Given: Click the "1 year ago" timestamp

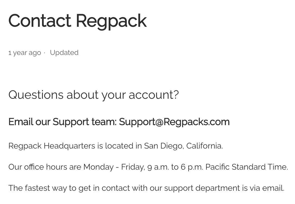Looking at the screenshot, I should tap(25, 52).
